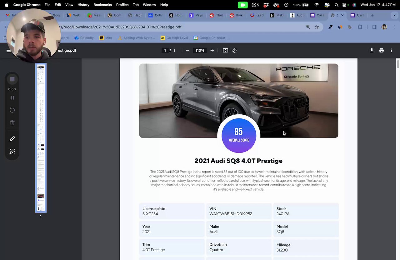This screenshot has width=400, height=260.
Task: Click the stock number 24019A
Action: coord(283,214)
